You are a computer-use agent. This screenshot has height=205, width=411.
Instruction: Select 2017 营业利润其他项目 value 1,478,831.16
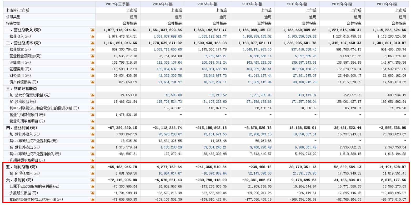[x=126, y=115]
